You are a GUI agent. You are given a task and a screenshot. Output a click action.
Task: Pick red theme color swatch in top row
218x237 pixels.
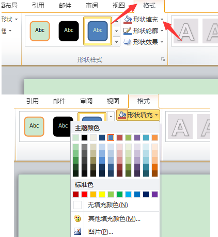[119, 138]
